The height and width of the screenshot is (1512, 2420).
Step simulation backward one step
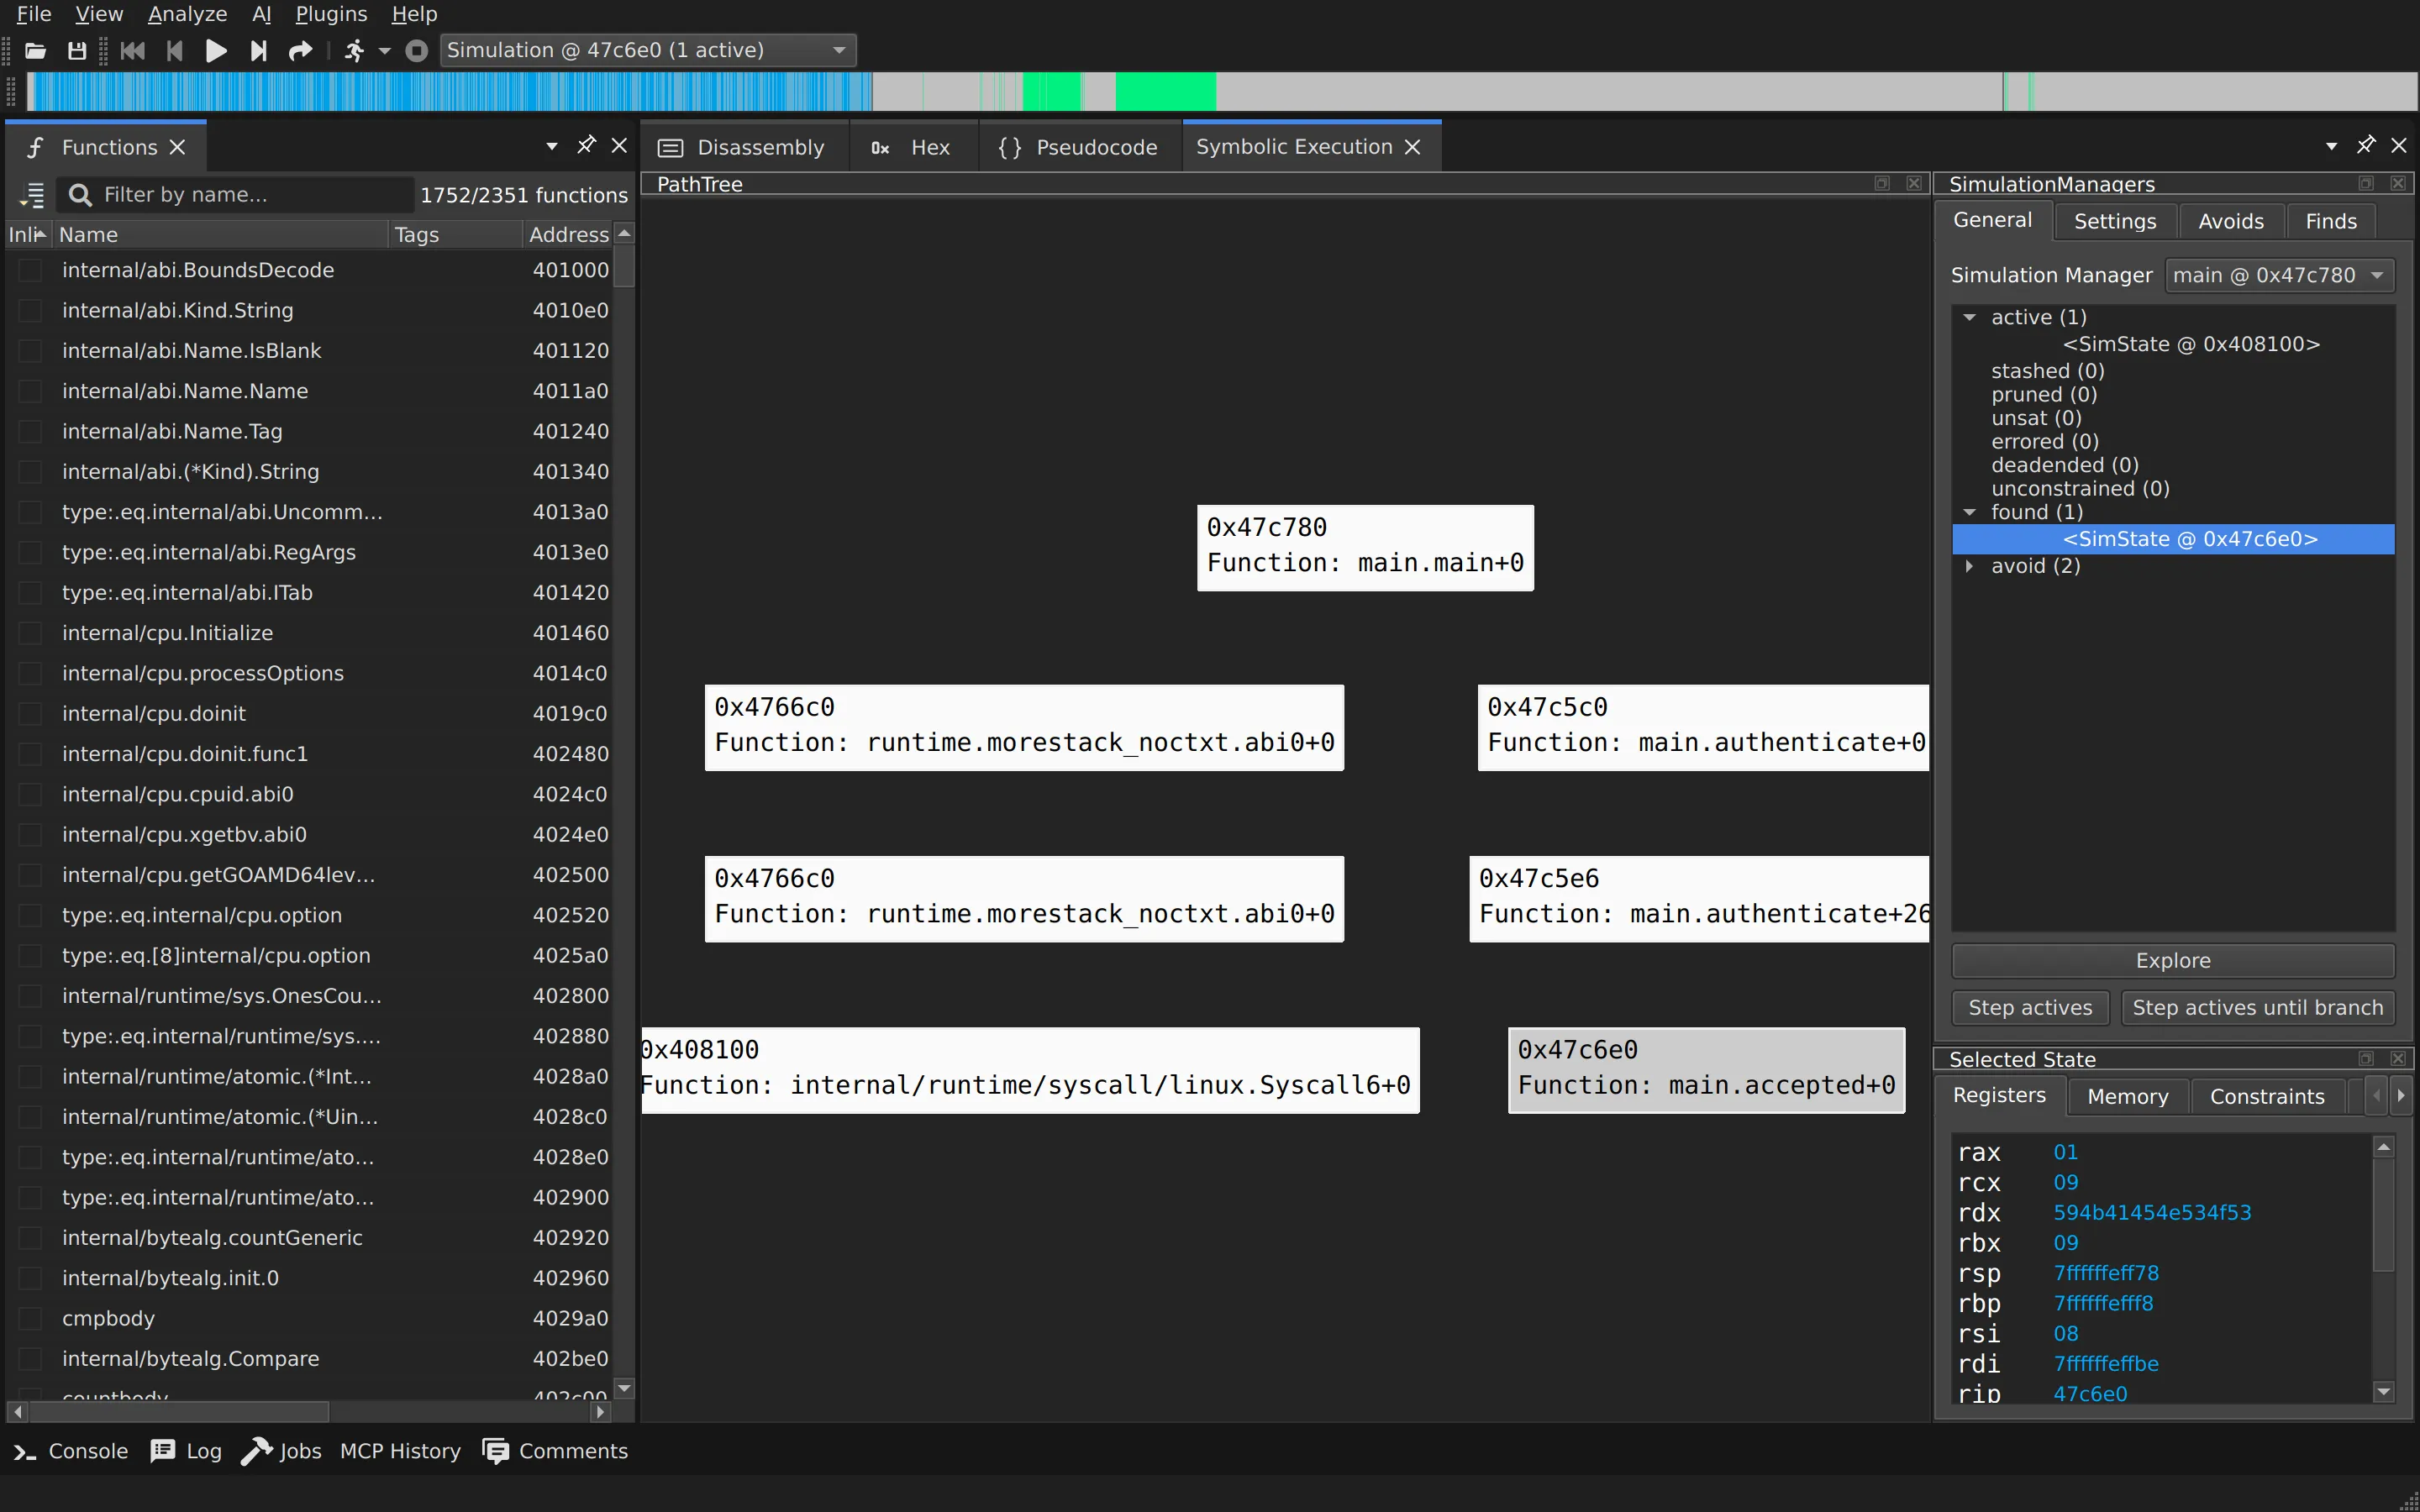174,51
